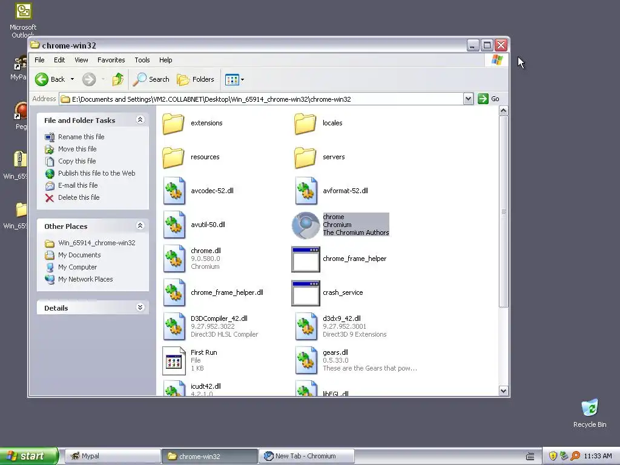Image resolution: width=620 pixels, height=465 pixels.
Task: Click Move this file
Action: [77, 149]
